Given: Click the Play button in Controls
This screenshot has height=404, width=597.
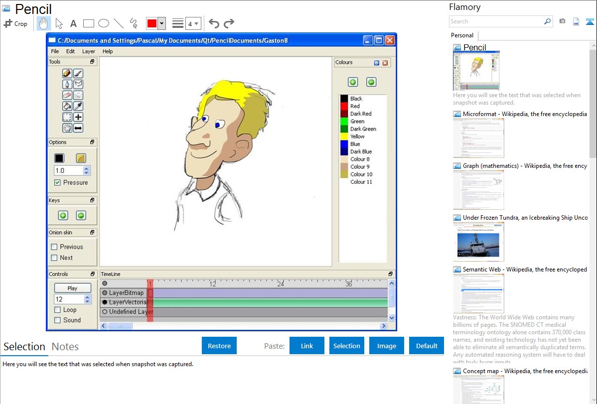Looking at the screenshot, I should (72, 288).
